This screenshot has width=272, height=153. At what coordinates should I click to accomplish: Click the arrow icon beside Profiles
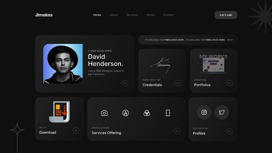tap(229, 131)
